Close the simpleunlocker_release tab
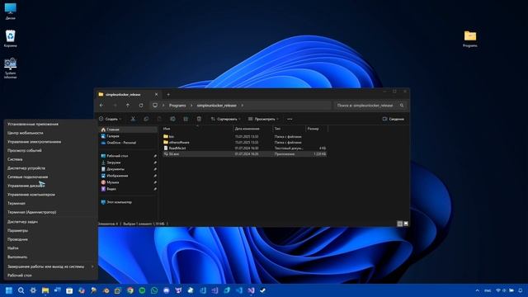The image size is (528, 297). (x=156, y=94)
